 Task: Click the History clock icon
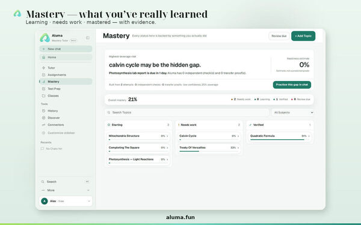click(43, 111)
